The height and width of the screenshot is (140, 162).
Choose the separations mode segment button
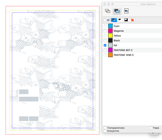point(114,20)
